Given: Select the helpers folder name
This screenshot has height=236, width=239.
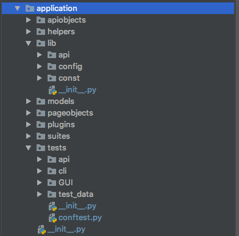Looking at the screenshot, I should click(61, 32).
